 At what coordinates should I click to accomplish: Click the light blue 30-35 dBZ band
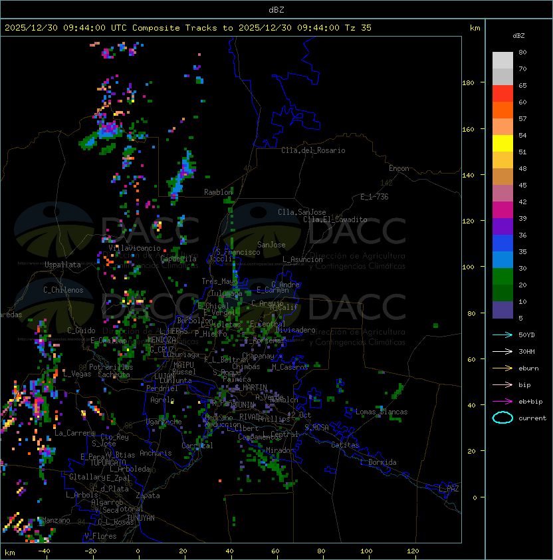[x=502, y=260]
